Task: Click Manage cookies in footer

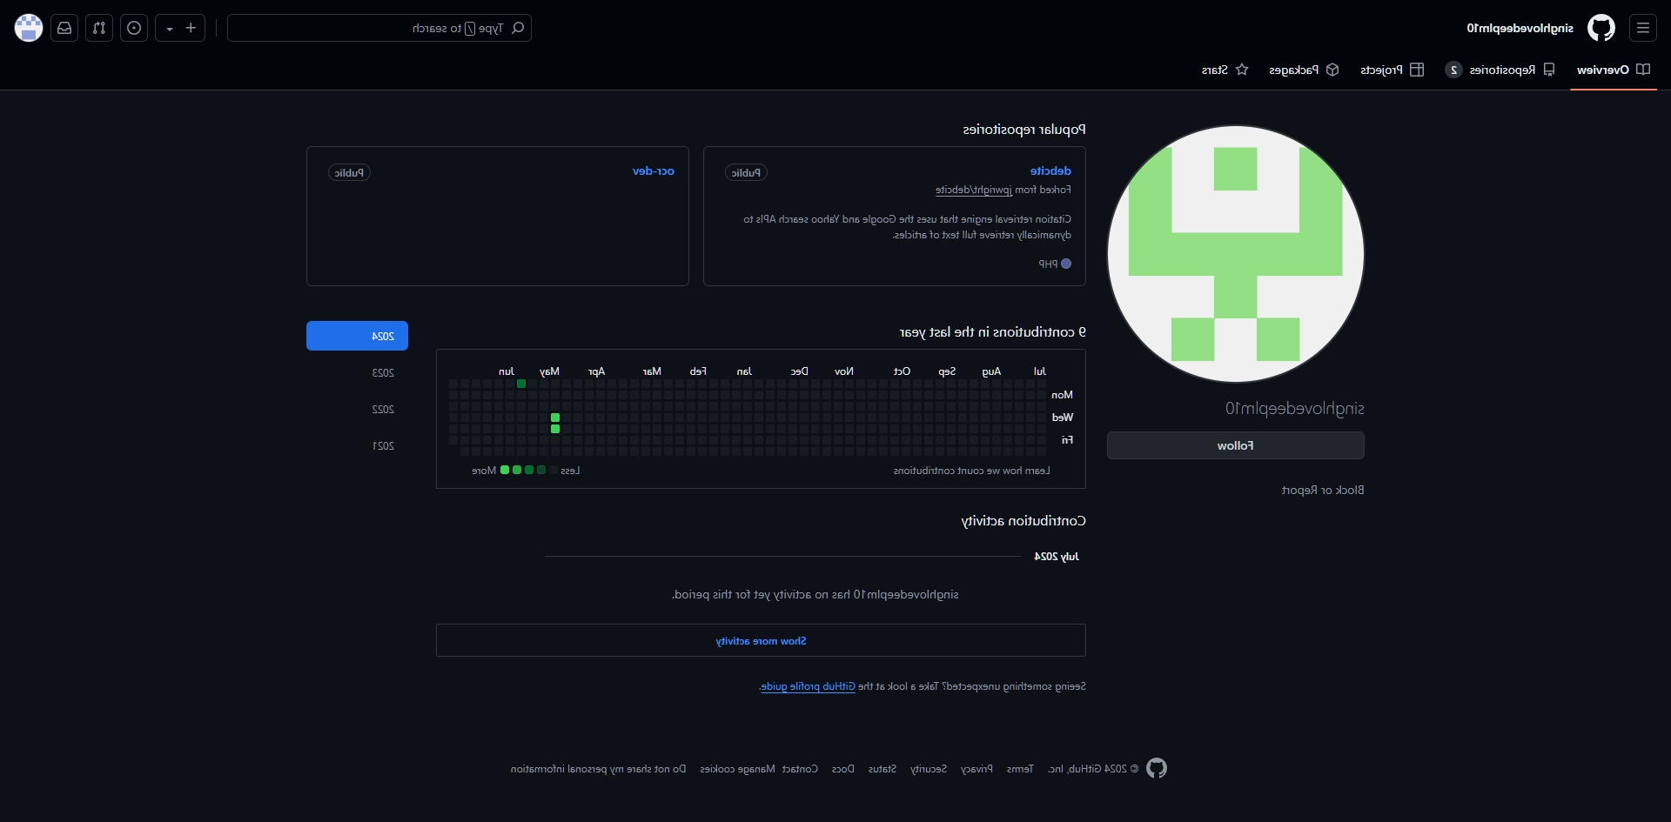Action: click(737, 769)
